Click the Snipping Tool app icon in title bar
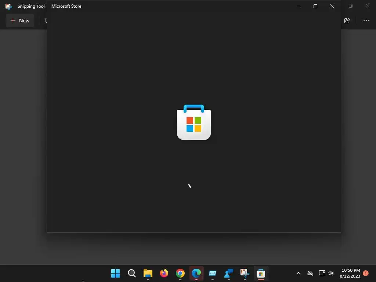The image size is (376, 282). [9, 7]
